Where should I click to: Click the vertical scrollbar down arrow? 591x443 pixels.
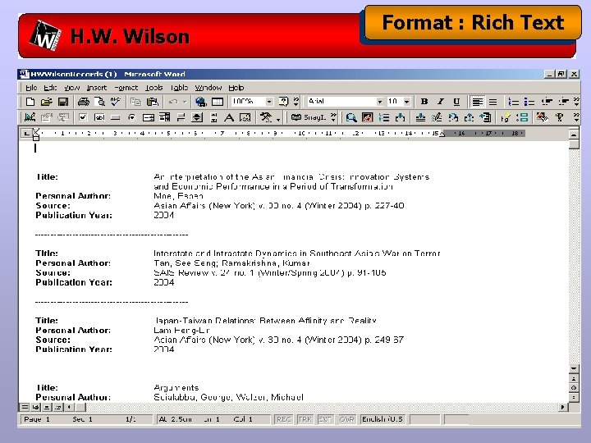tap(574, 368)
